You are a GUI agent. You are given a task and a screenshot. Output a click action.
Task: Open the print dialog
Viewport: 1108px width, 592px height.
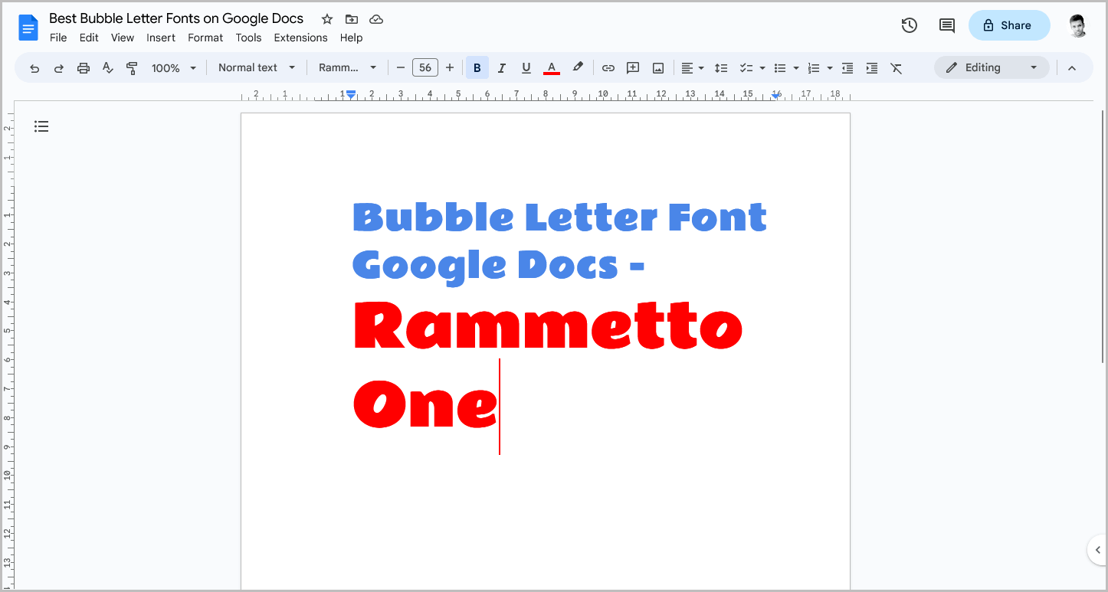83,67
